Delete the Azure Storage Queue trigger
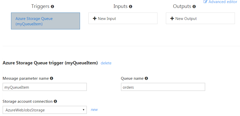 click(x=106, y=63)
